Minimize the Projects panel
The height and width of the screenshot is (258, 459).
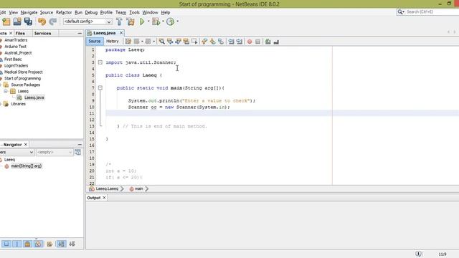coord(80,34)
